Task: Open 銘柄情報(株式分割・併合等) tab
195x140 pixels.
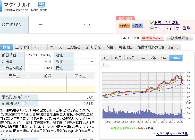Action: [x=158, y=47]
